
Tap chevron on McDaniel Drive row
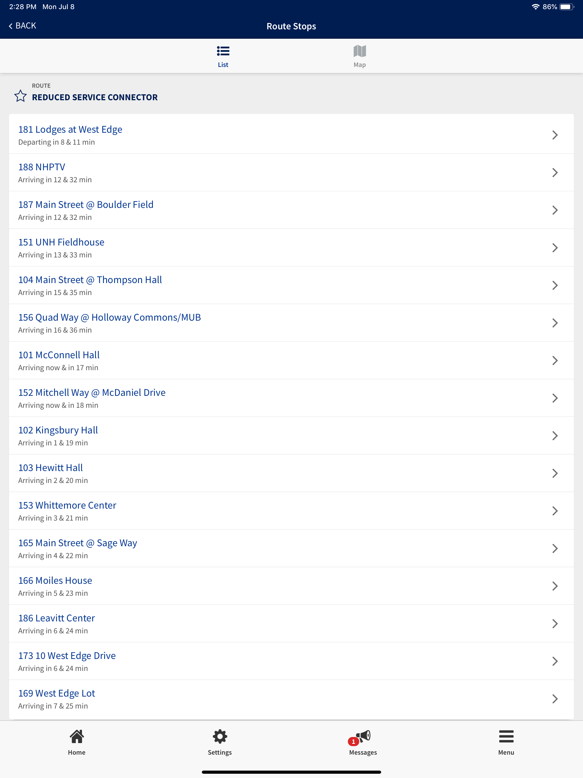coord(555,398)
